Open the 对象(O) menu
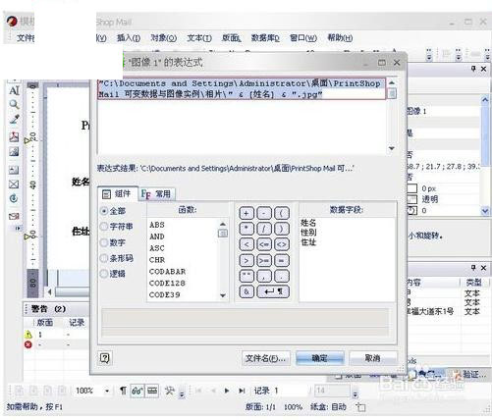This screenshot has height=420, width=492. 163,38
